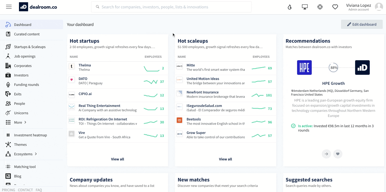Click the Curated content bookmark icon
This screenshot has width=386, height=192.
[x=8, y=34]
